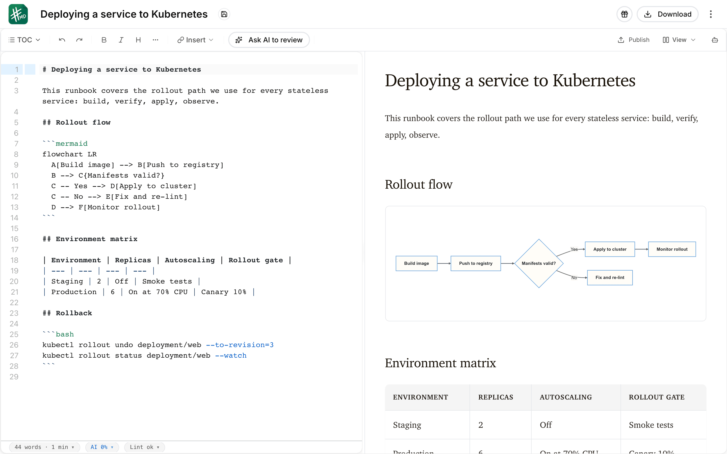
Task: Undo the last edit
Action: (x=62, y=40)
